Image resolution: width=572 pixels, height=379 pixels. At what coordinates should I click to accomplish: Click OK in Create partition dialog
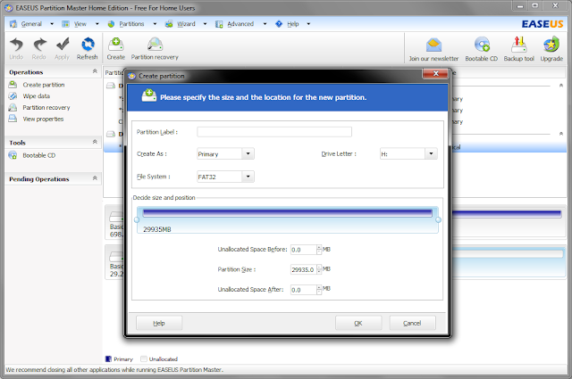point(358,323)
